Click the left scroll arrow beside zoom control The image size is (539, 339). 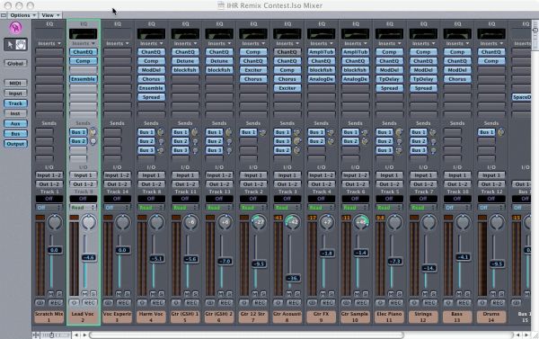[x=76, y=335]
